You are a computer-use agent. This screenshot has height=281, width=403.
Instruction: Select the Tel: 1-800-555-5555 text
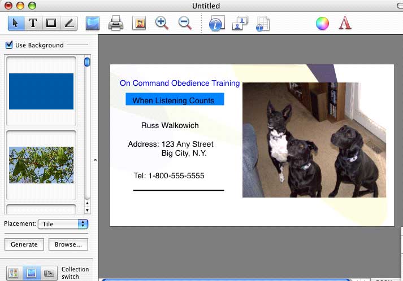169,175
